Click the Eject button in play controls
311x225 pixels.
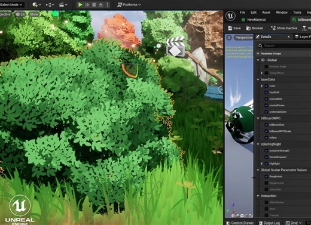coord(100,5)
